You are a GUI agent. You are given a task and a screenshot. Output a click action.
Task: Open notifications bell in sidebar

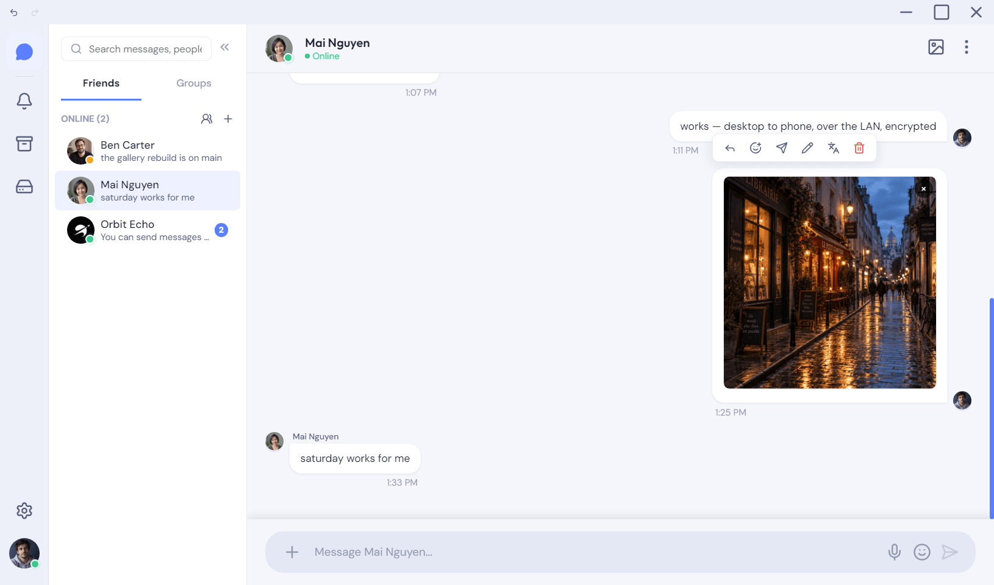[x=24, y=101]
